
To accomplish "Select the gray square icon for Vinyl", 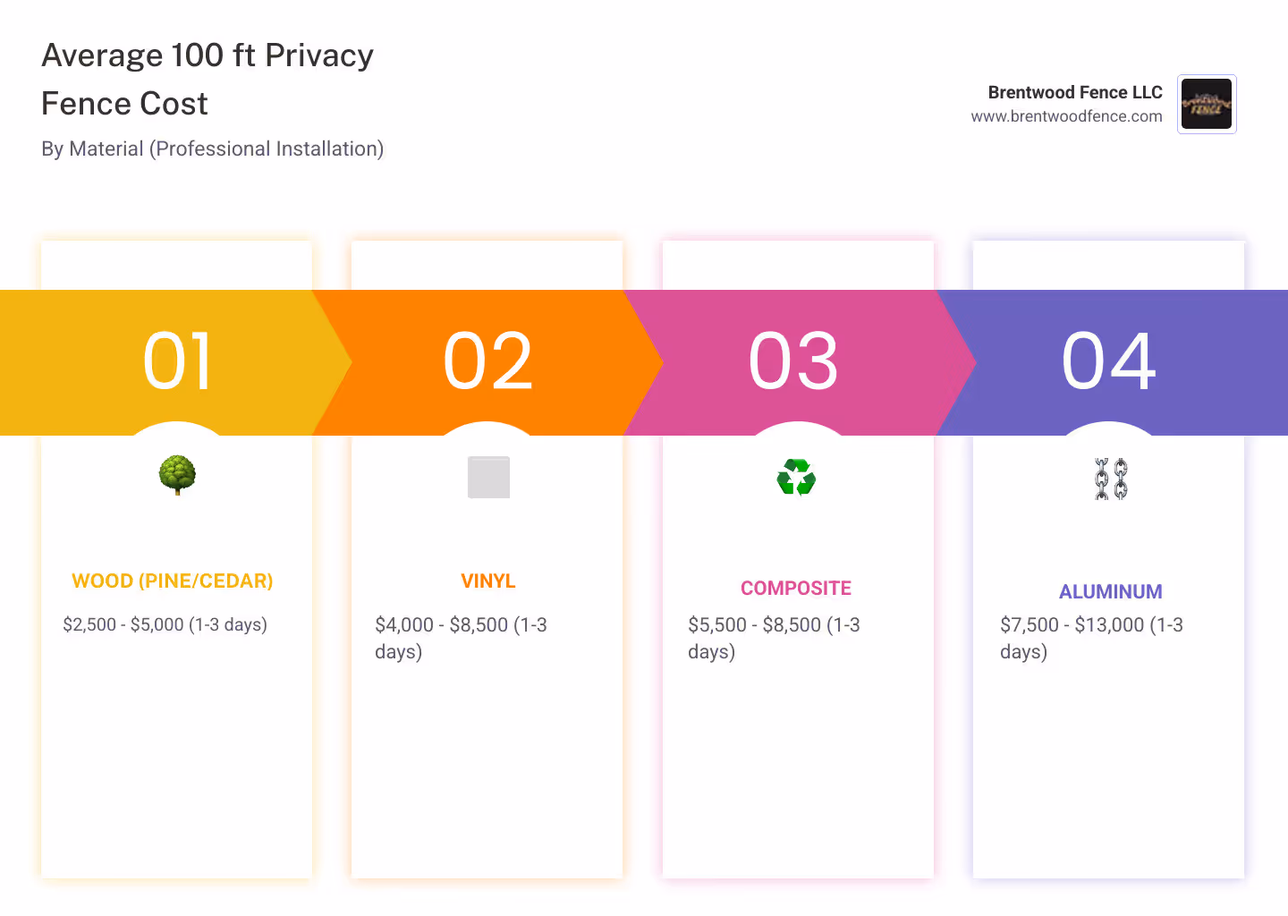I will [487, 477].
